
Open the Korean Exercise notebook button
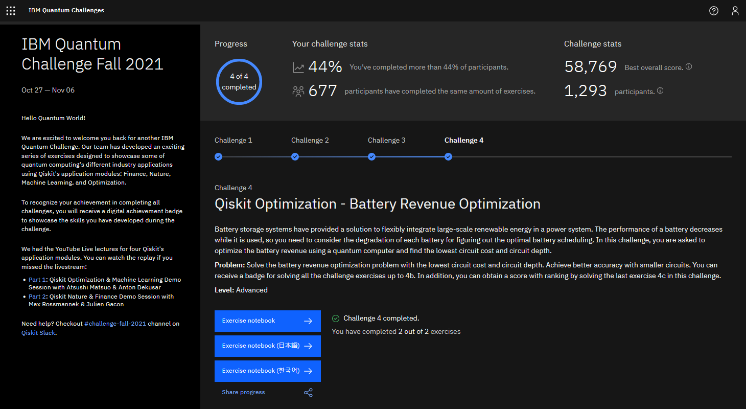point(268,371)
